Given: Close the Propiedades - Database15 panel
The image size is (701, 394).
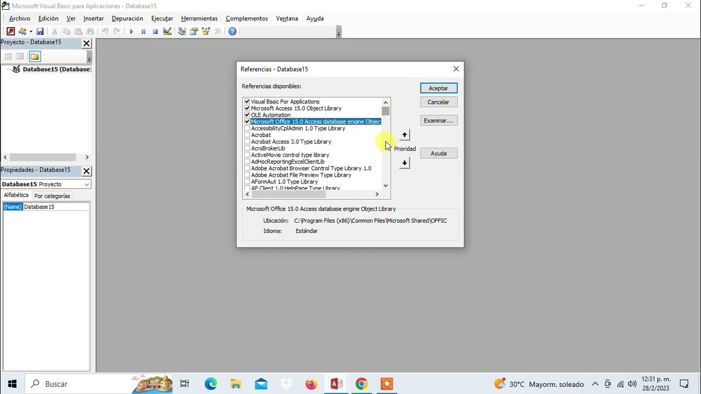Looking at the screenshot, I should pos(87,171).
